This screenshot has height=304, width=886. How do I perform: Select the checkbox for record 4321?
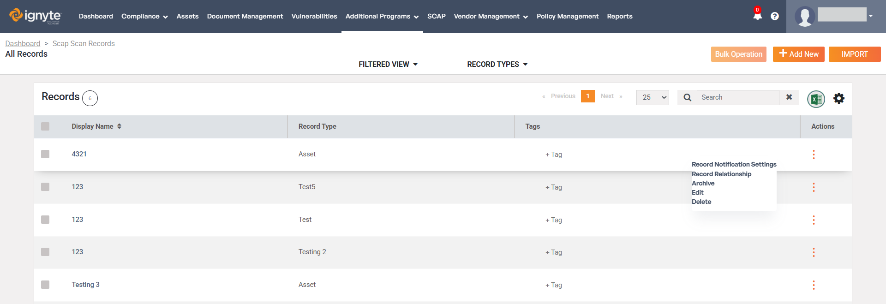(45, 154)
